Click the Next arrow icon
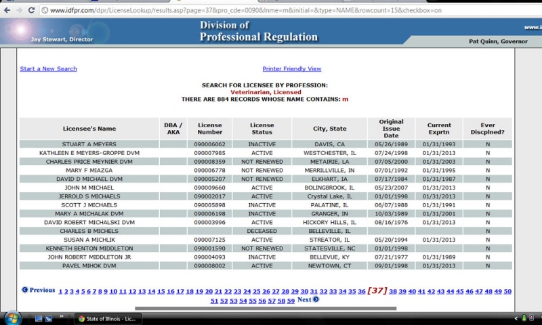The height and width of the screenshot is (325, 542). (x=316, y=299)
